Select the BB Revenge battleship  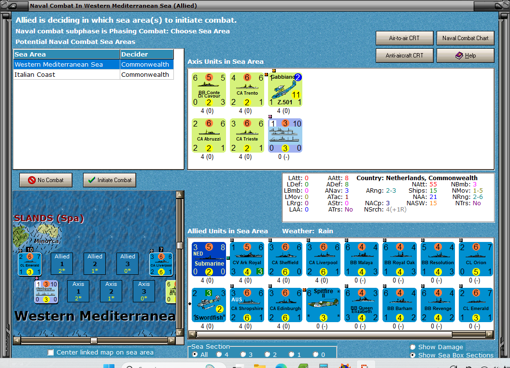[x=438, y=305]
